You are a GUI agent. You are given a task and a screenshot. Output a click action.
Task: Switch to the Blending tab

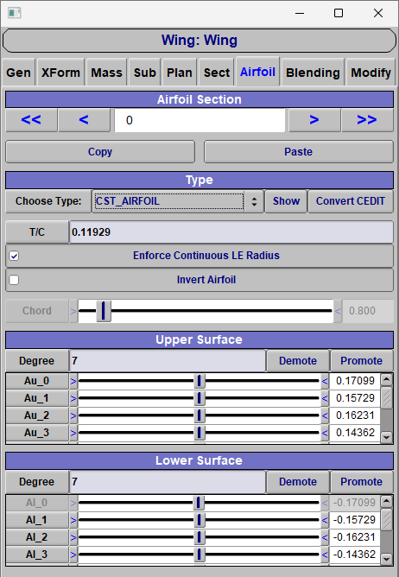[313, 73]
